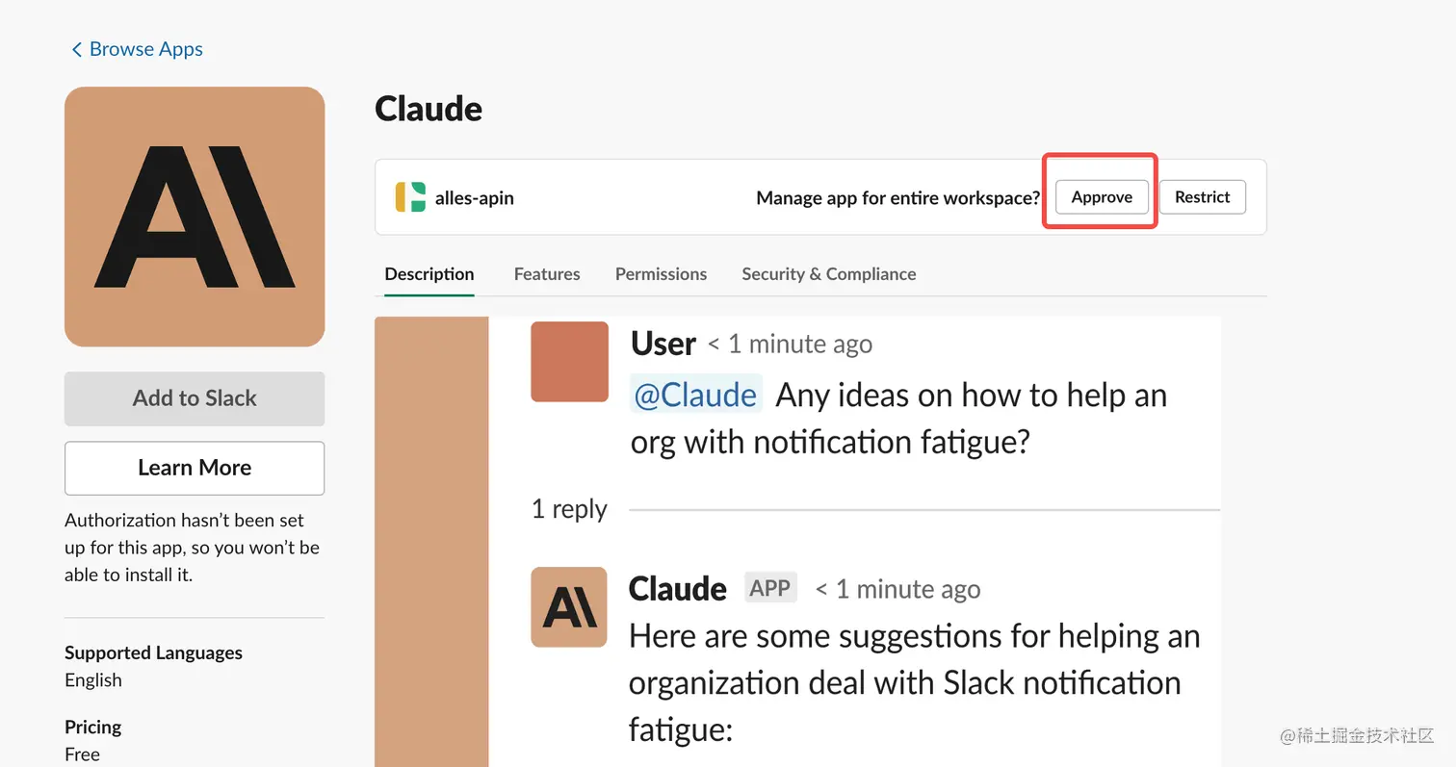
Task: Click the 'Claude' sender name in reply
Action: [678, 588]
